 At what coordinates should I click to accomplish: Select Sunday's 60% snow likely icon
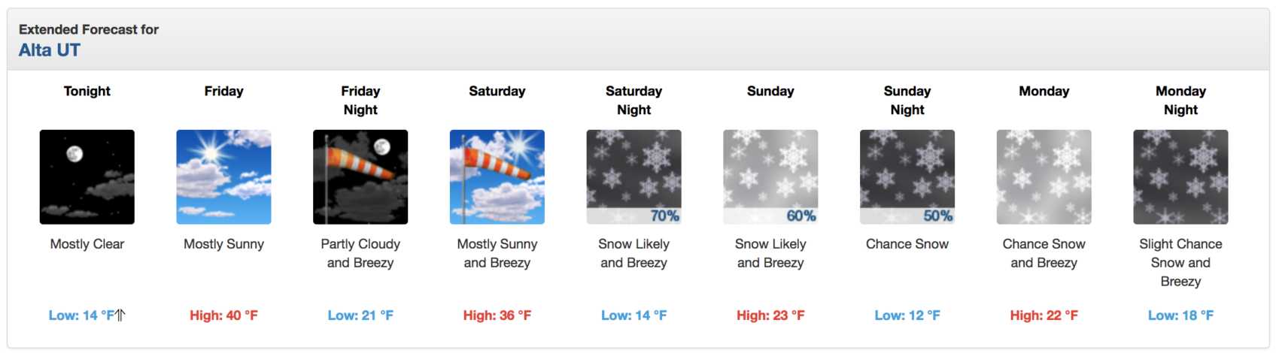pos(770,177)
